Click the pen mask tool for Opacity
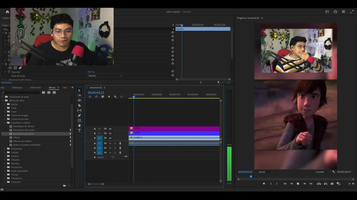 pyautogui.click(x=20, y=68)
